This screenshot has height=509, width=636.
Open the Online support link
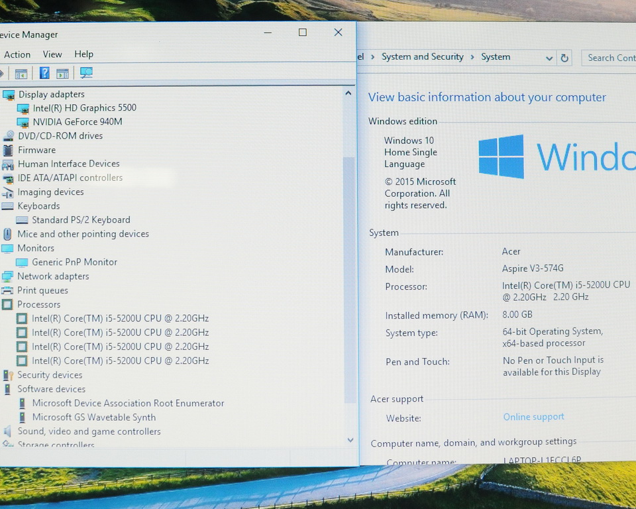pos(533,416)
